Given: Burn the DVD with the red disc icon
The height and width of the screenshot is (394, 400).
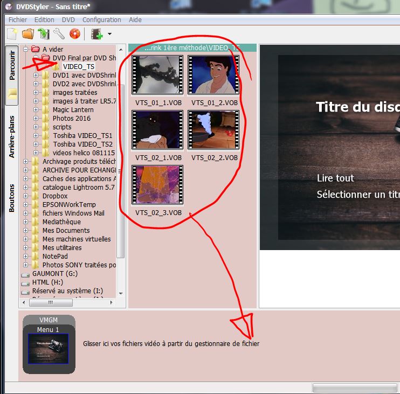Looking at the screenshot, I should 75,34.
